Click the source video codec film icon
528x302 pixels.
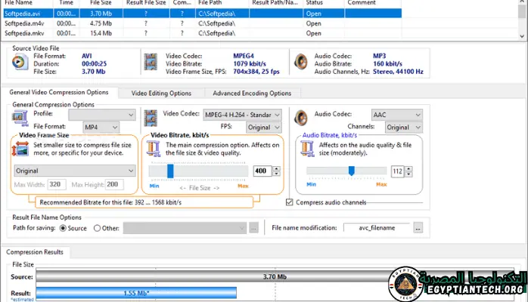click(152, 64)
